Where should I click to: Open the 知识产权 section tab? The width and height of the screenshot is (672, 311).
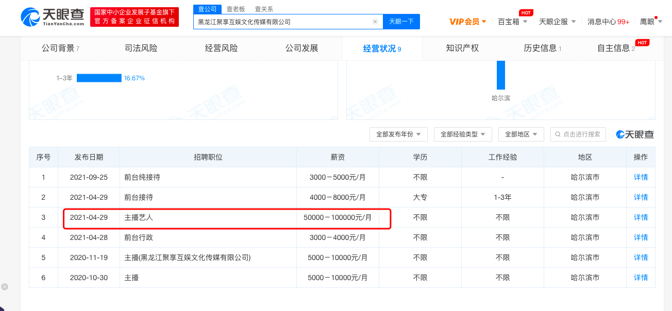(462, 48)
